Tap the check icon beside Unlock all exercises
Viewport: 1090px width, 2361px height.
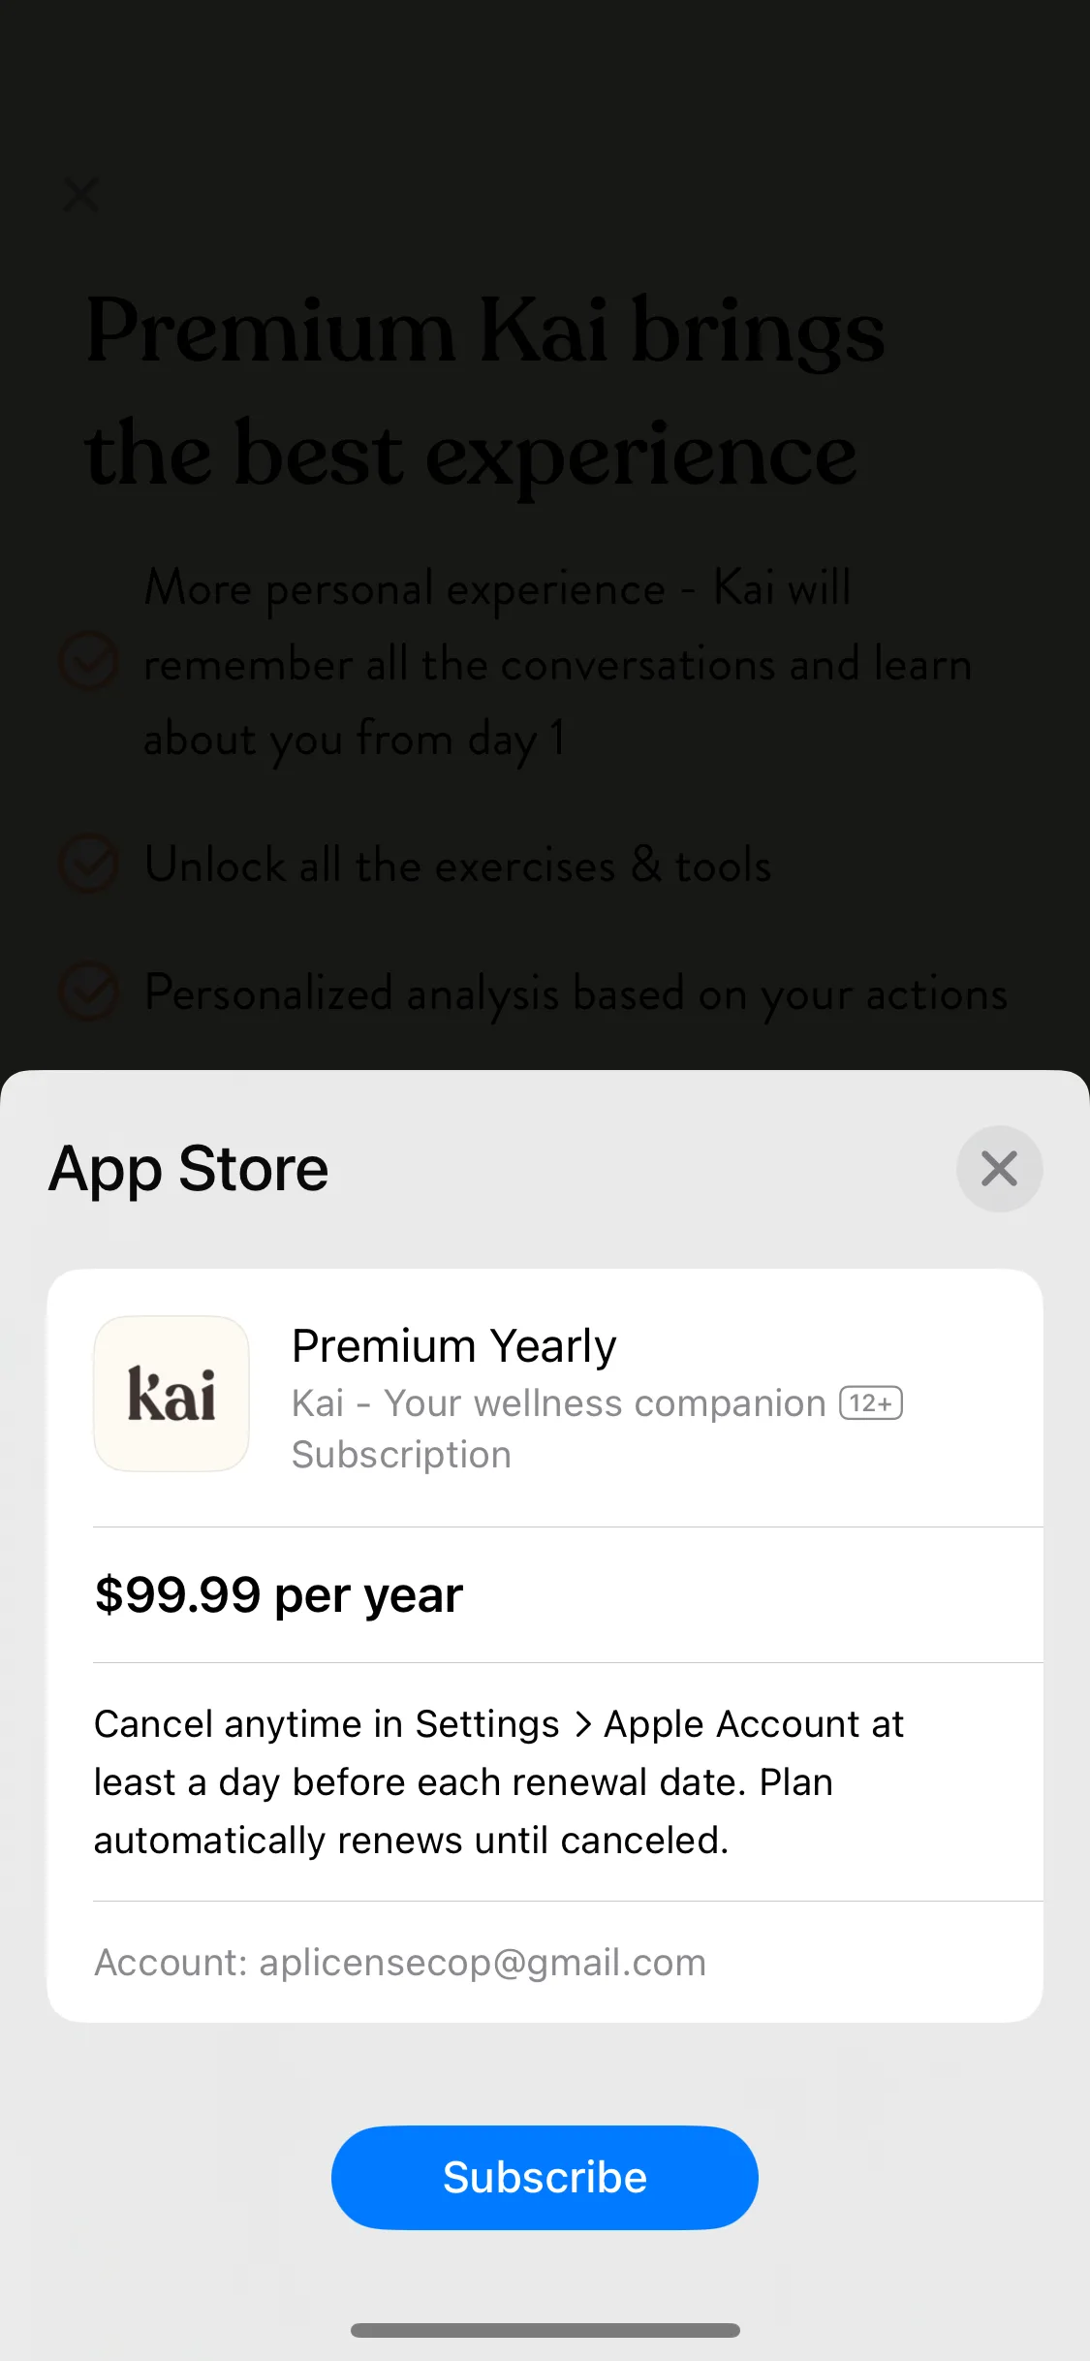(89, 863)
